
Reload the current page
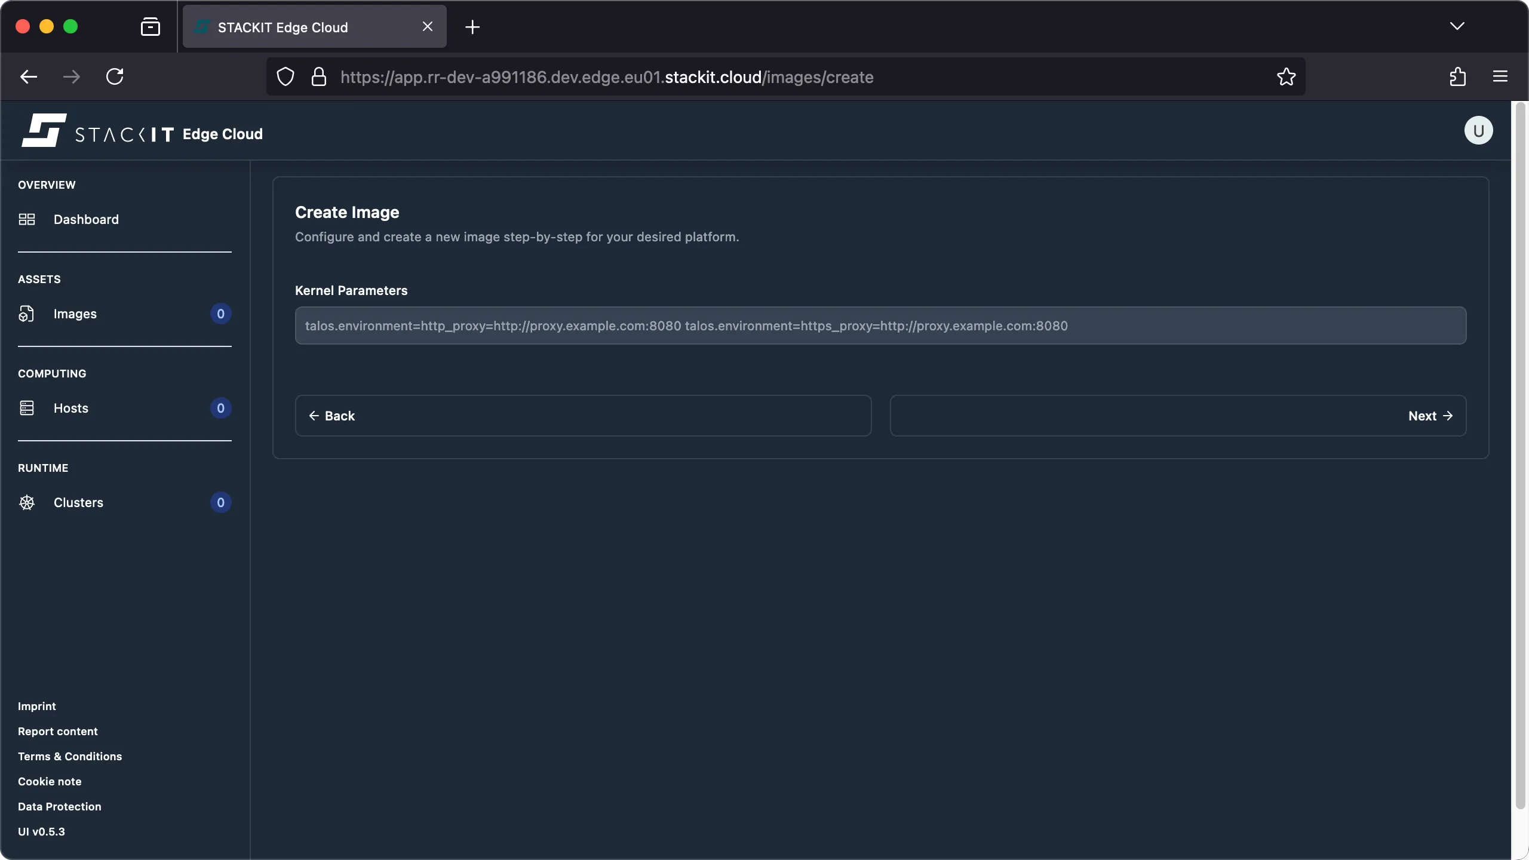pos(115,76)
